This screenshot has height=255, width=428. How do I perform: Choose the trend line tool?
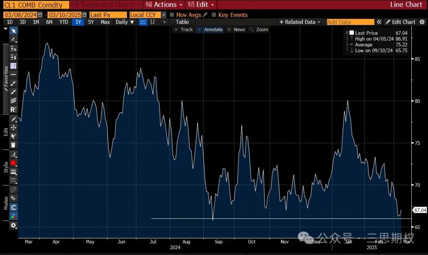pos(13,83)
